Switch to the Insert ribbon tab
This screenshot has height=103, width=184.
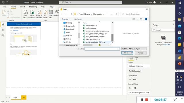tap(22, 7)
